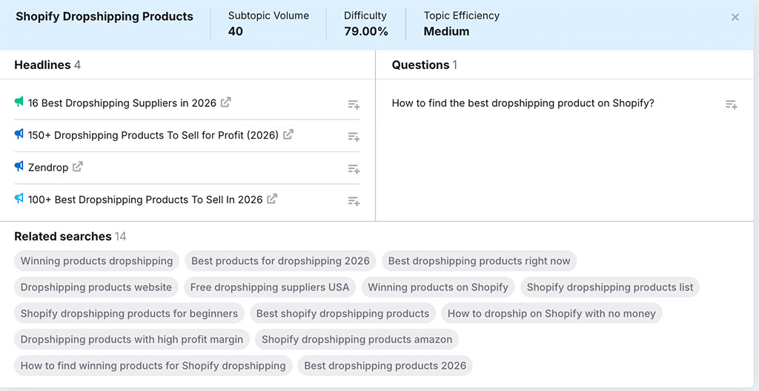Open external link for 150+ Dropshipping Products headline
The width and height of the screenshot is (759, 391).
click(x=288, y=134)
